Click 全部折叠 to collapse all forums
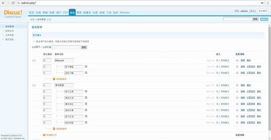The image size is (271, 140). [47, 47]
